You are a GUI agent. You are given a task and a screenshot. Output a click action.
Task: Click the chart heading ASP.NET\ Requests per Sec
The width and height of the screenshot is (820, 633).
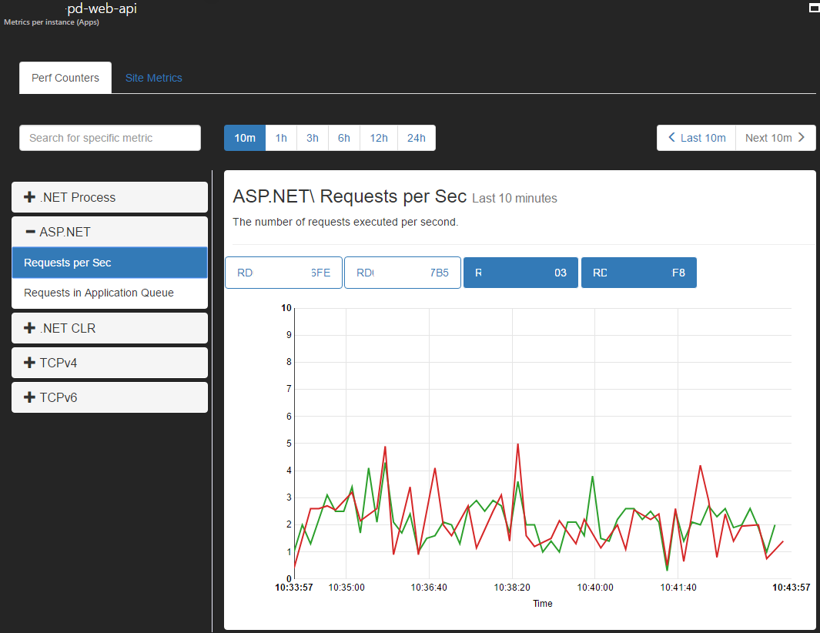point(350,196)
